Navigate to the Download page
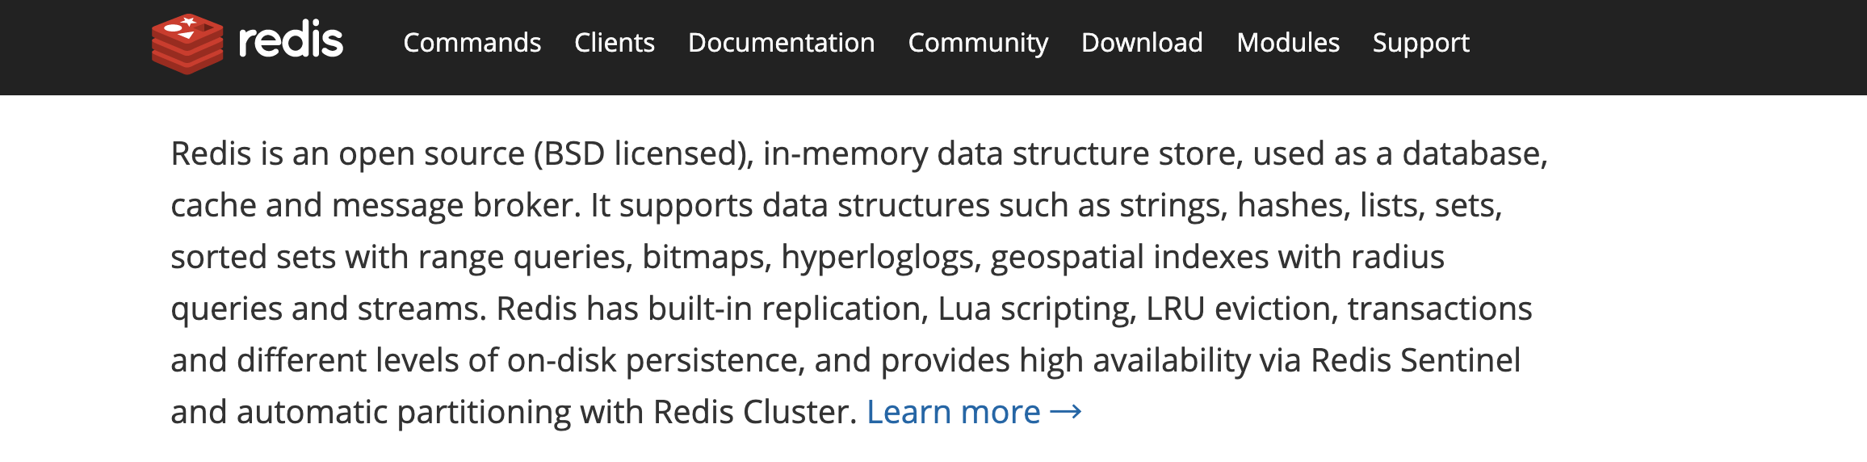 pos(1142,43)
